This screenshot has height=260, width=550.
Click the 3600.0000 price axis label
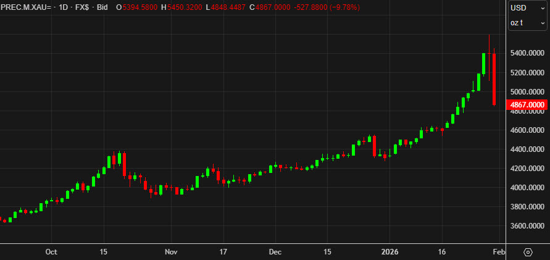pos(527,226)
